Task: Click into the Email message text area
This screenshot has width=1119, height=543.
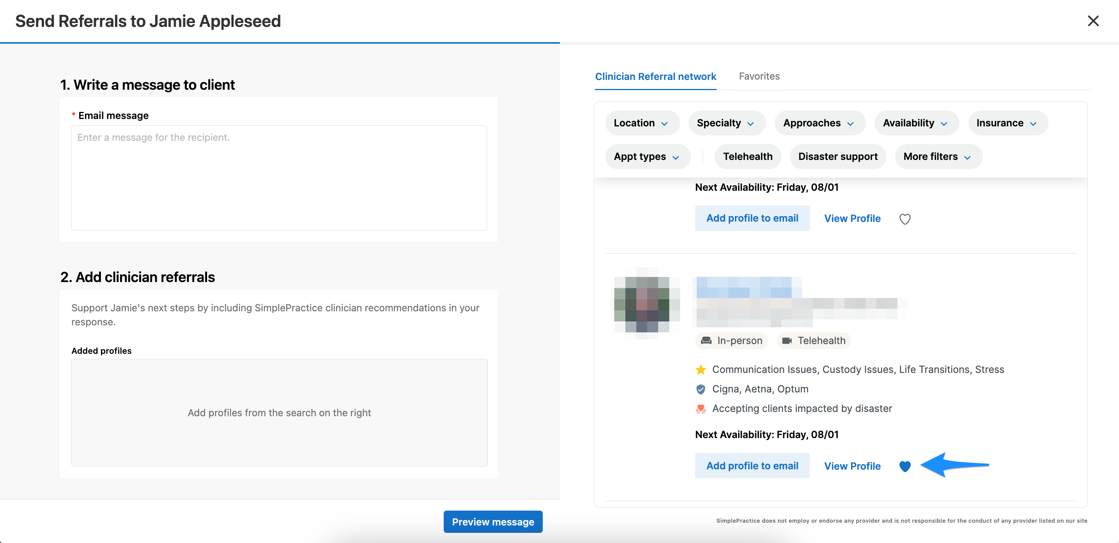Action: pyautogui.click(x=279, y=178)
